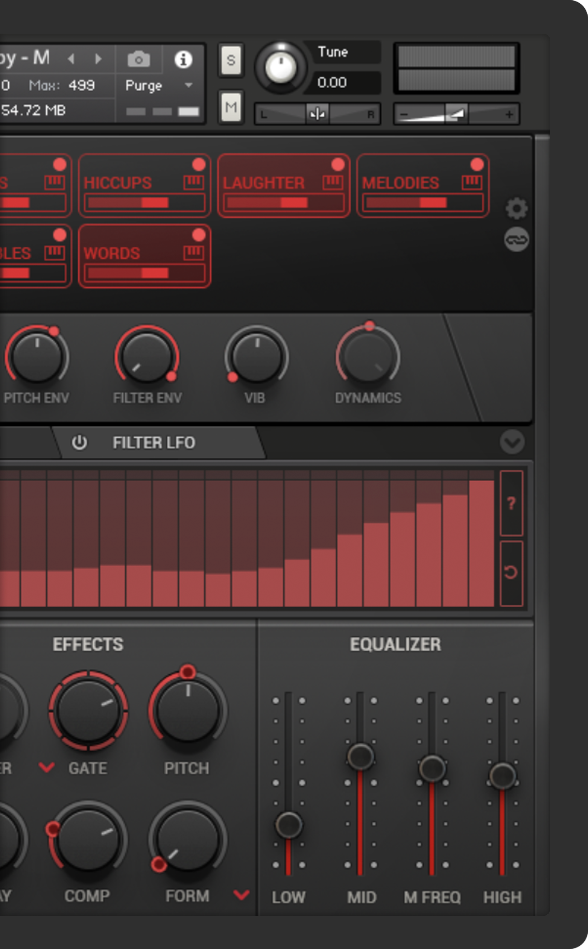This screenshot has width=588, height=949.
Task: Click the Max voices value 499
Action: coord(82,86)
